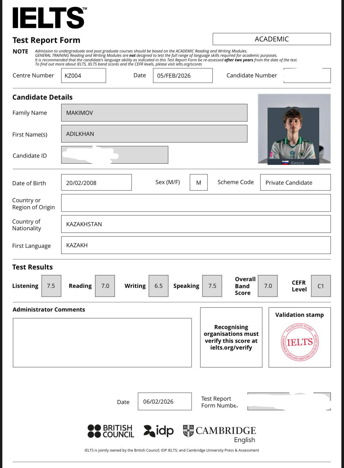Click the Scheme Code Private Candidate field
The image size is (344, 468).
(296, 182)
